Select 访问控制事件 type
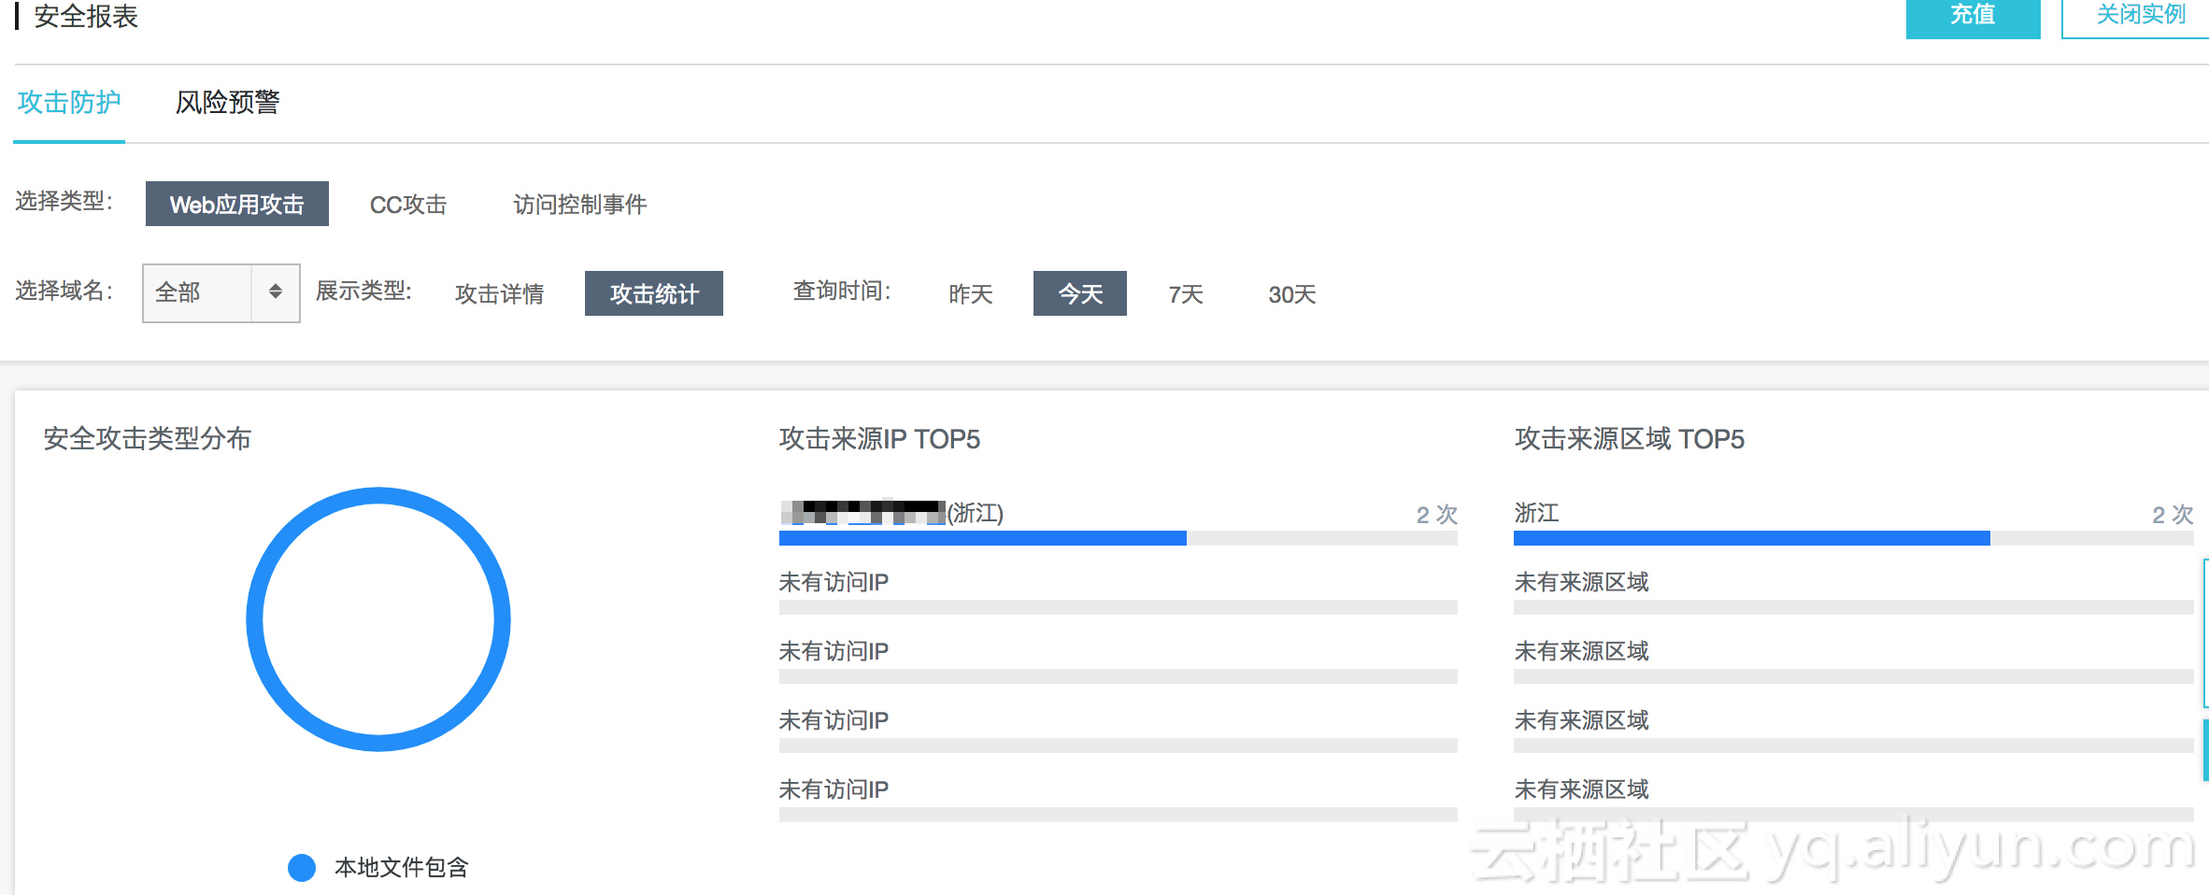The height and width of the screenshot is (895, 2209). click(579, 205)
